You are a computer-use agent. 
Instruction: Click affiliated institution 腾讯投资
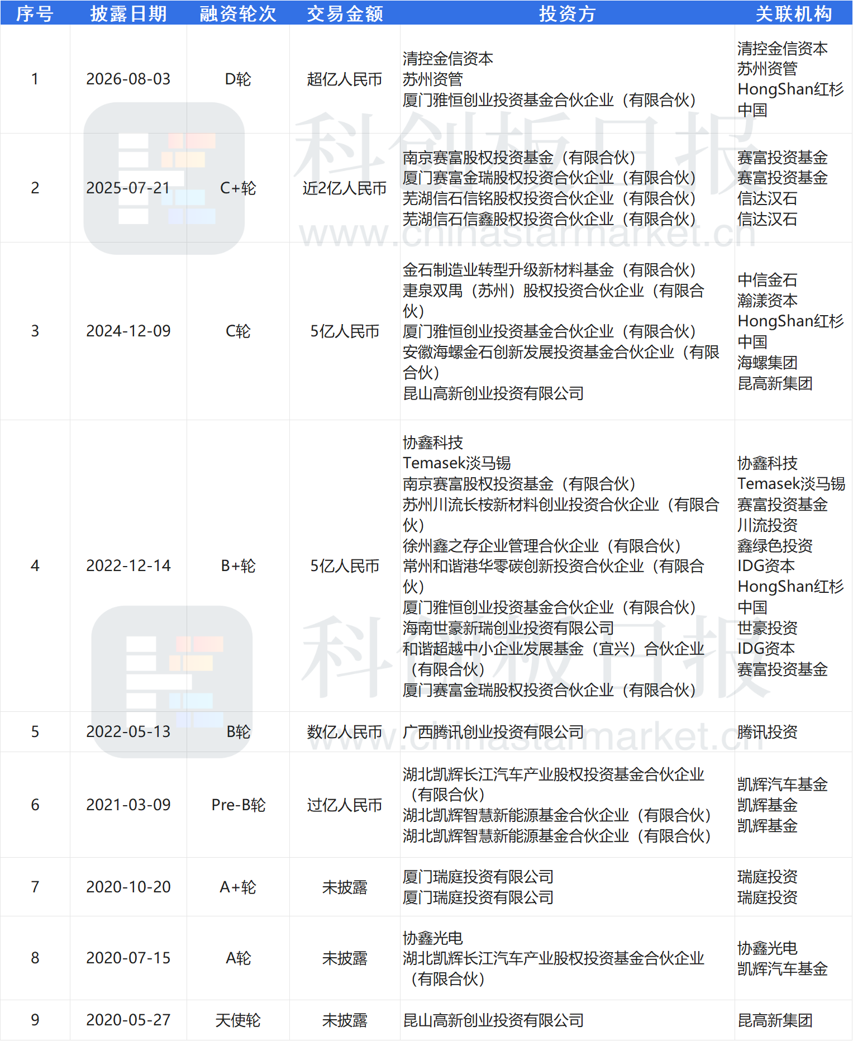tap(768, 731)
